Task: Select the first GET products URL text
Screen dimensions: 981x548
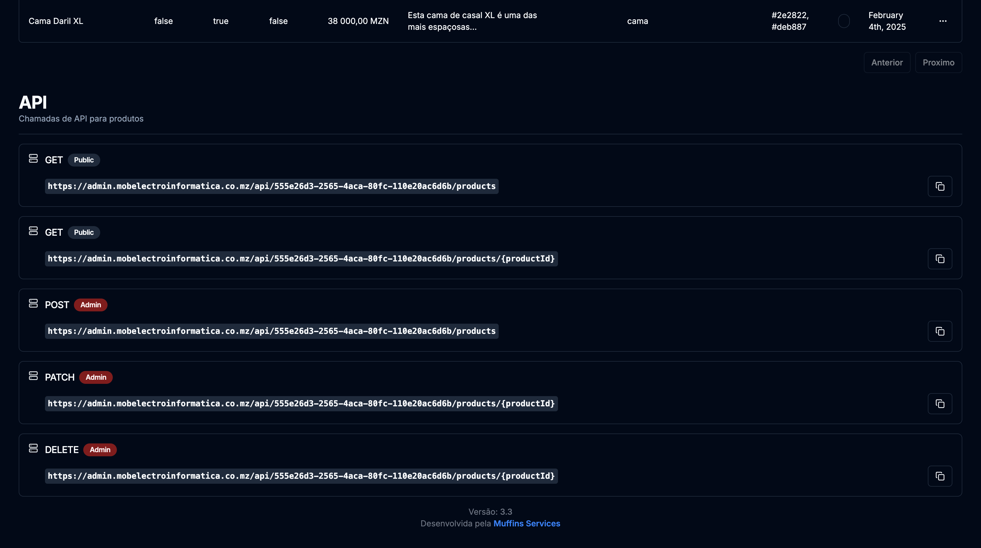Action: pyautogui.click(x=271, y=186)
